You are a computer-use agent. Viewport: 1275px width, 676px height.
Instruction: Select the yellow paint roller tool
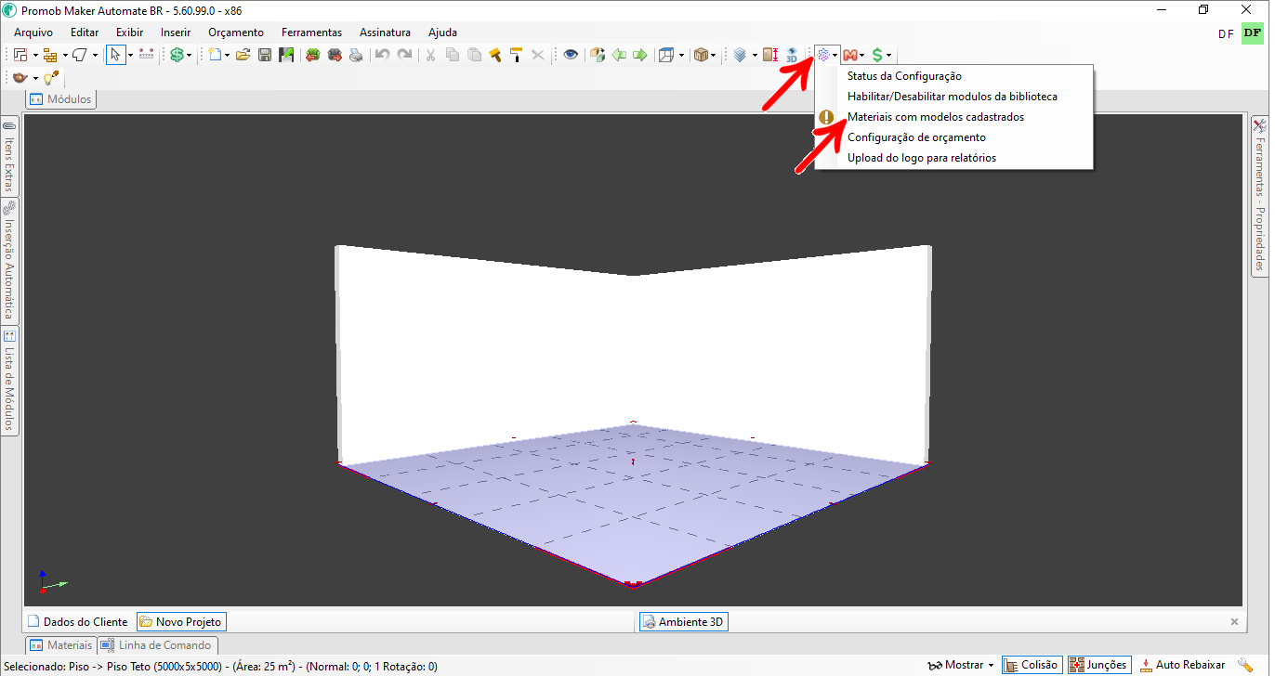(516, 55)
